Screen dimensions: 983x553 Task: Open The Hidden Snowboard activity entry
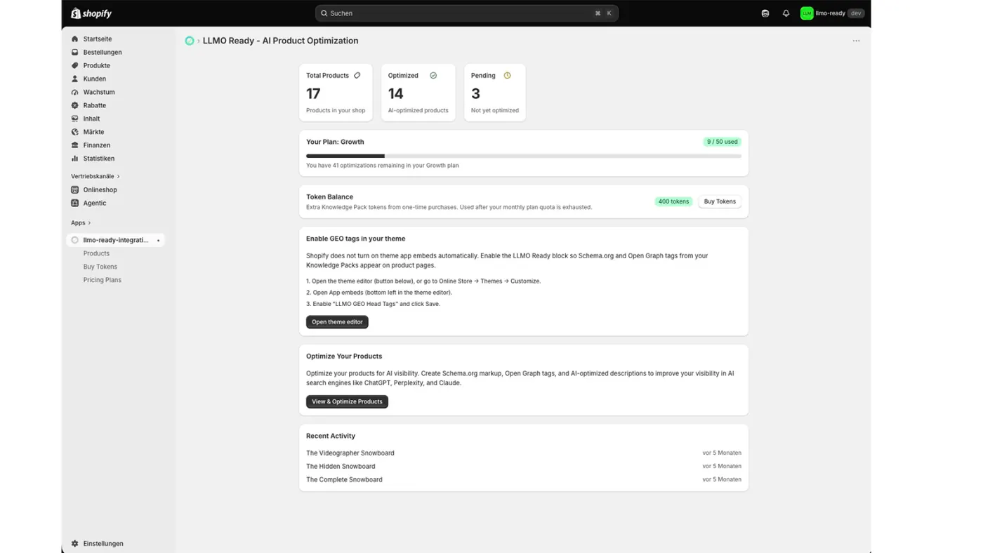click(341, 467)
